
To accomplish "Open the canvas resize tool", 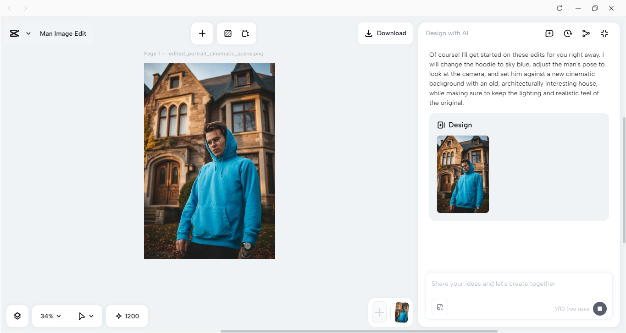I will click(x=245, y=33).
